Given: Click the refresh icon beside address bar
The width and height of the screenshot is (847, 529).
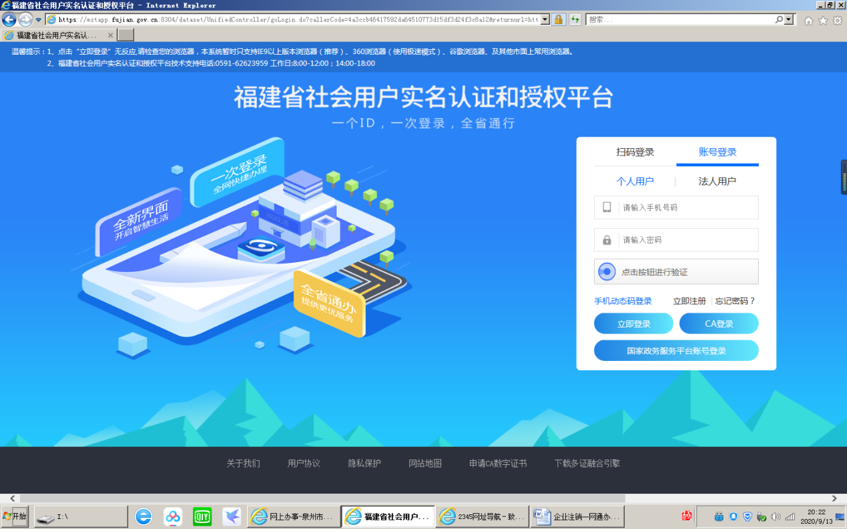Looking at the screenshot, I should coord(575,20).
